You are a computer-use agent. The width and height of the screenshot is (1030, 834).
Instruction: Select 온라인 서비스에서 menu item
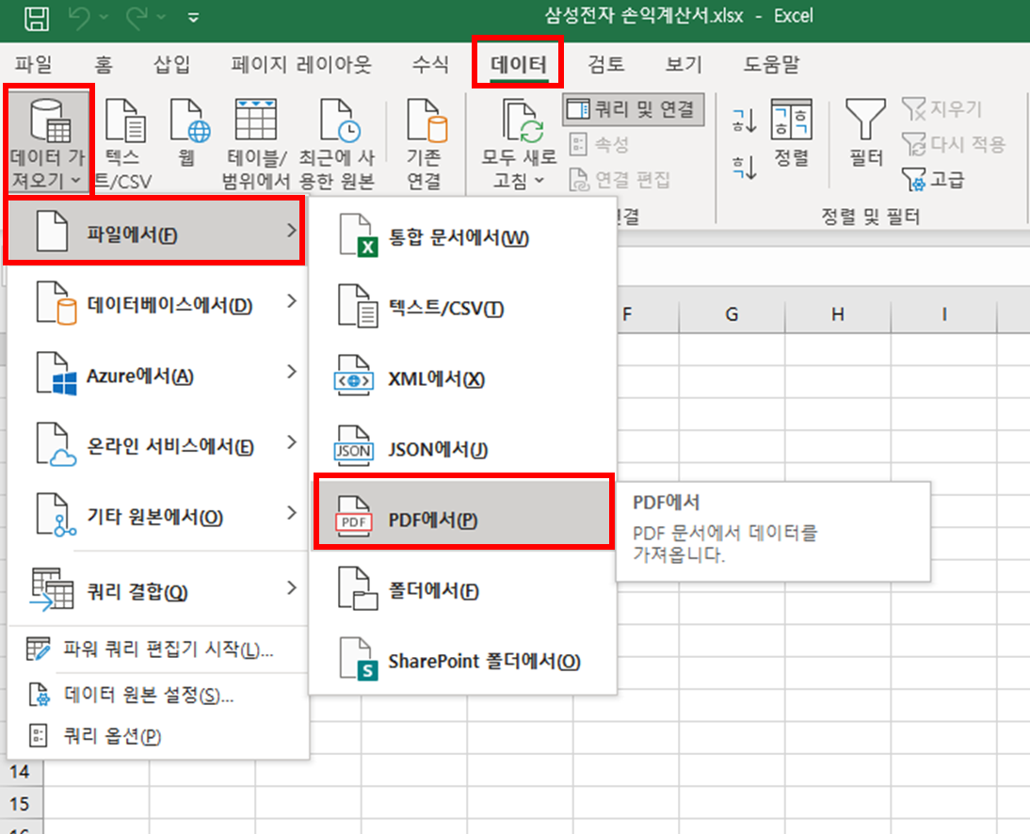point(157,446)
